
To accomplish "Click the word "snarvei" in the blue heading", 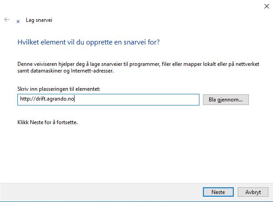I will click(x=143, y=42).
